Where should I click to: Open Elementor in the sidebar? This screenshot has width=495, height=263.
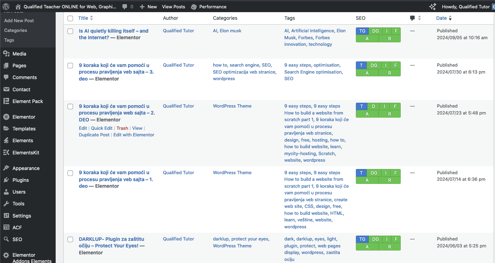tap(24, 117)
